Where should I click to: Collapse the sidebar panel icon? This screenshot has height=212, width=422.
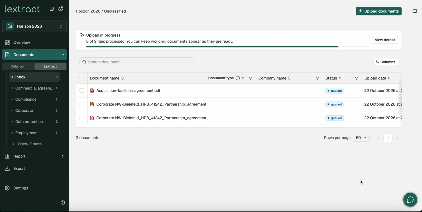coord(52,9)
